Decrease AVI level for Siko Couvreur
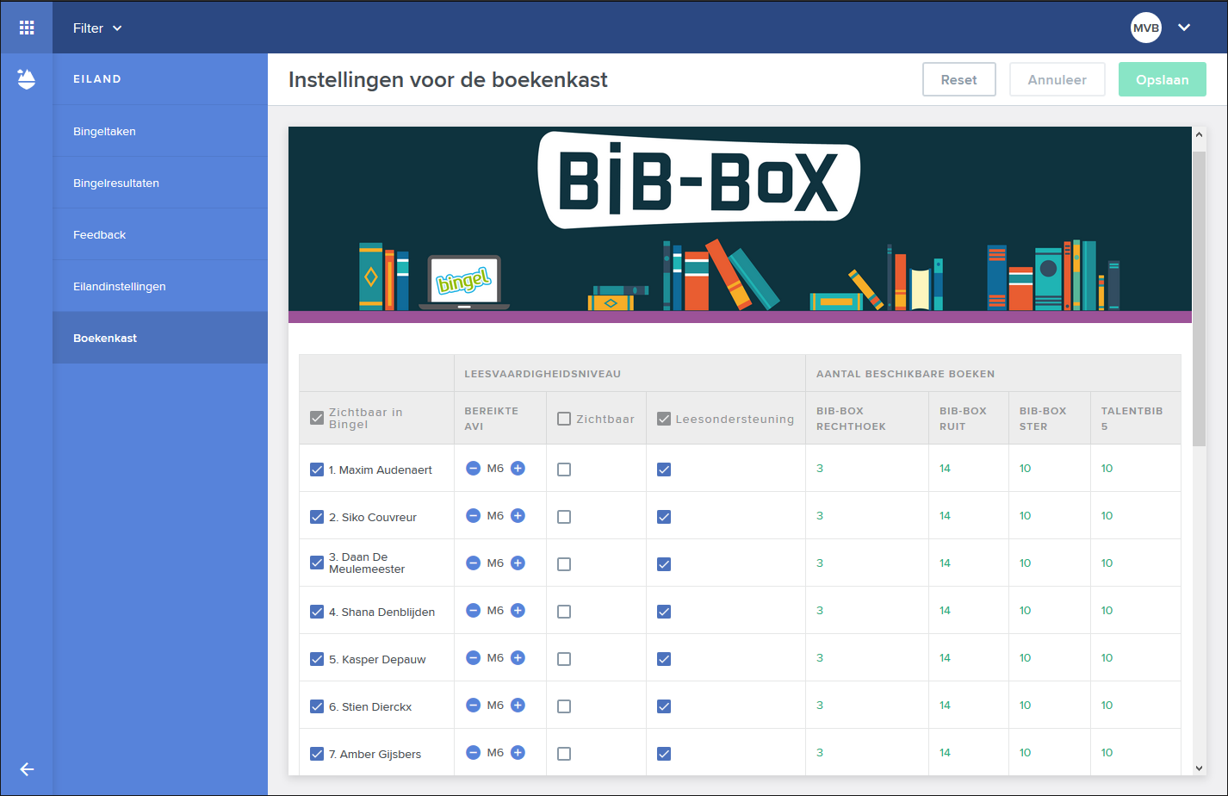 point(473,516)
